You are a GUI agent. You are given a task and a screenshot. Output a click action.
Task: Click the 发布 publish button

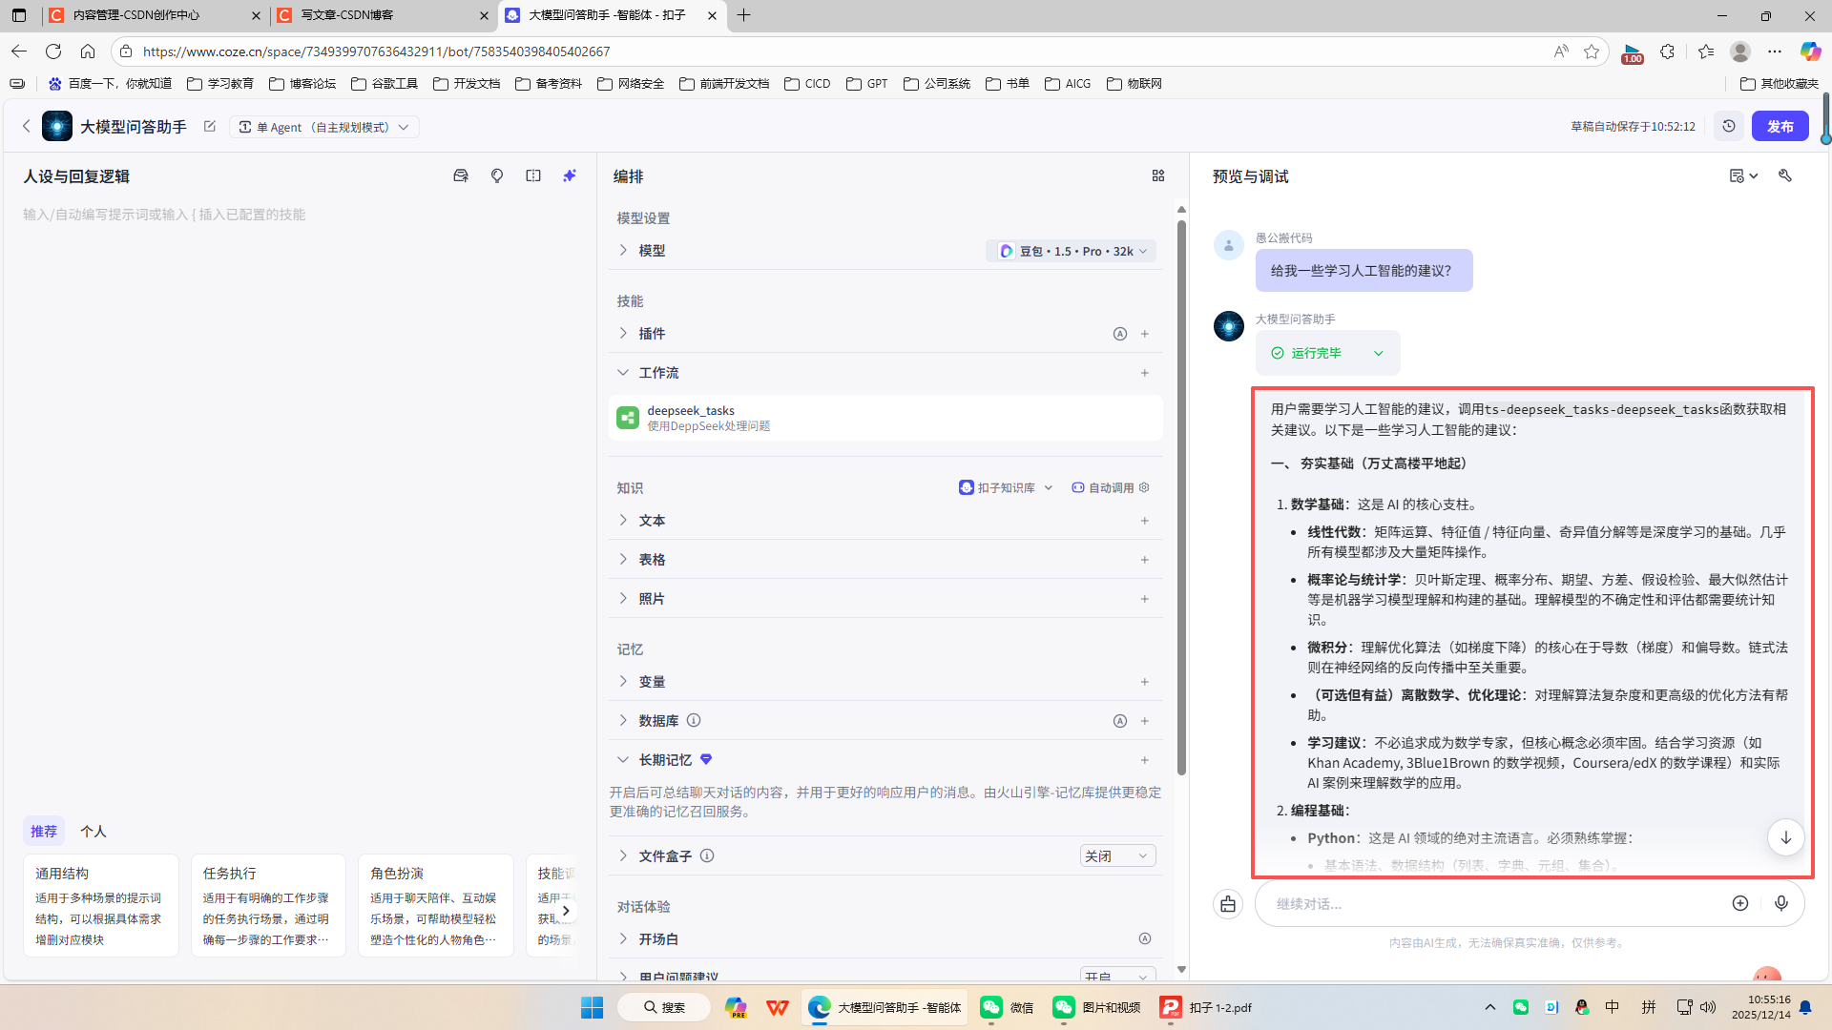[x=1780, y=125]
